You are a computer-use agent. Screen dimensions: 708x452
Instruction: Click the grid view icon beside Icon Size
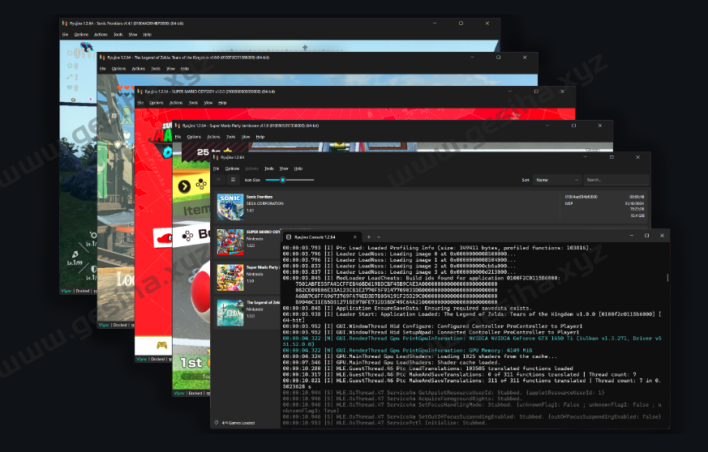(x=231, y=180)
